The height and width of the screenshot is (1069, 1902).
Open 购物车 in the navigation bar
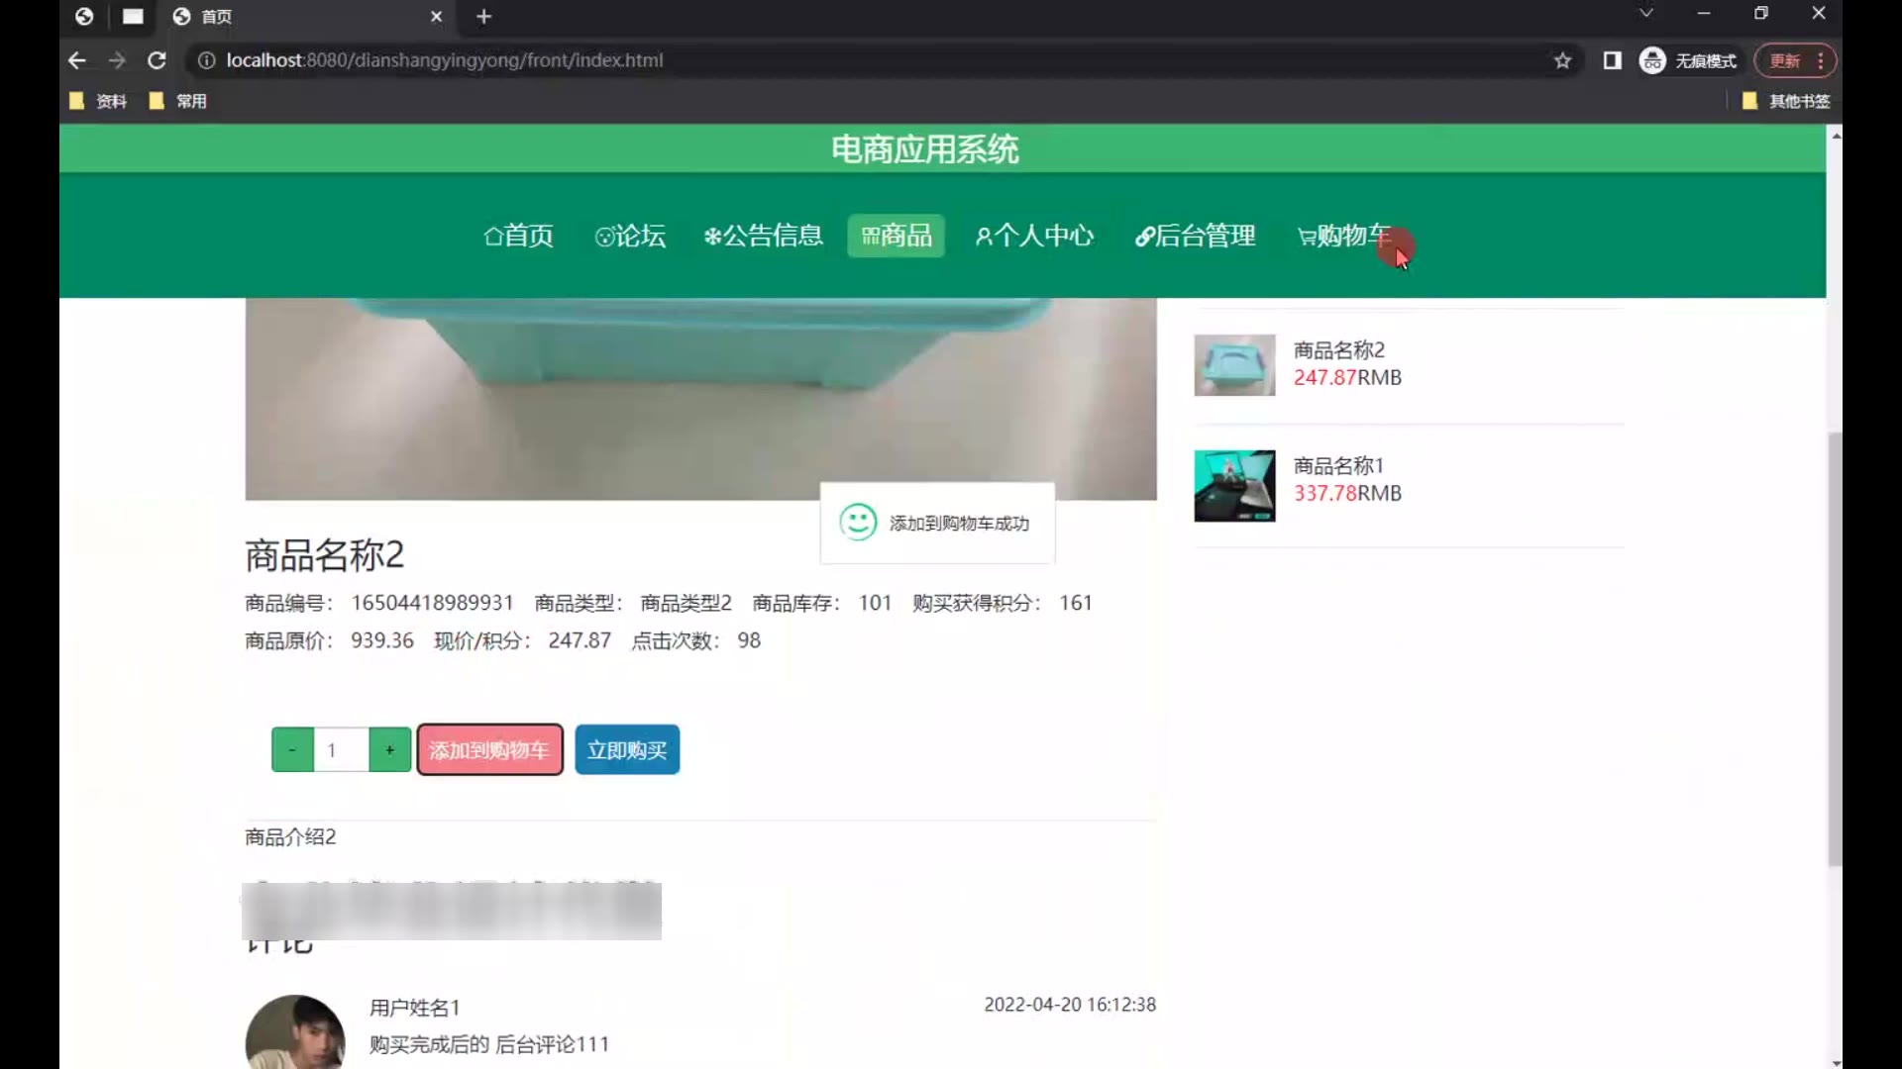pyautogui.click(x=1344, y=236)
